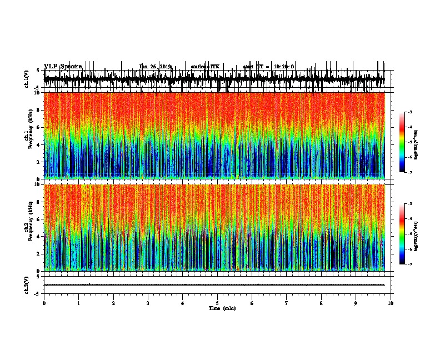Image resolution: width=440 pixels, height=340 pixels.
Task: Click the 5 tick of ch.3(V) axis
Action: pos(38,277)
